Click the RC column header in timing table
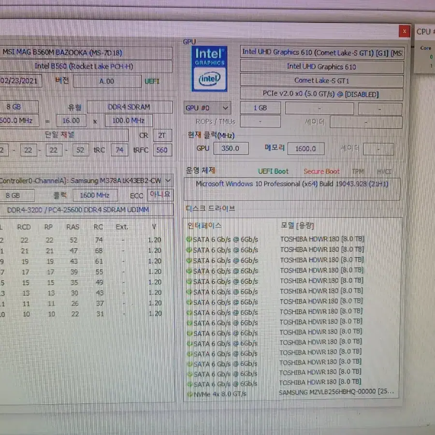The image size is (435, 435). tap(98, 227)
